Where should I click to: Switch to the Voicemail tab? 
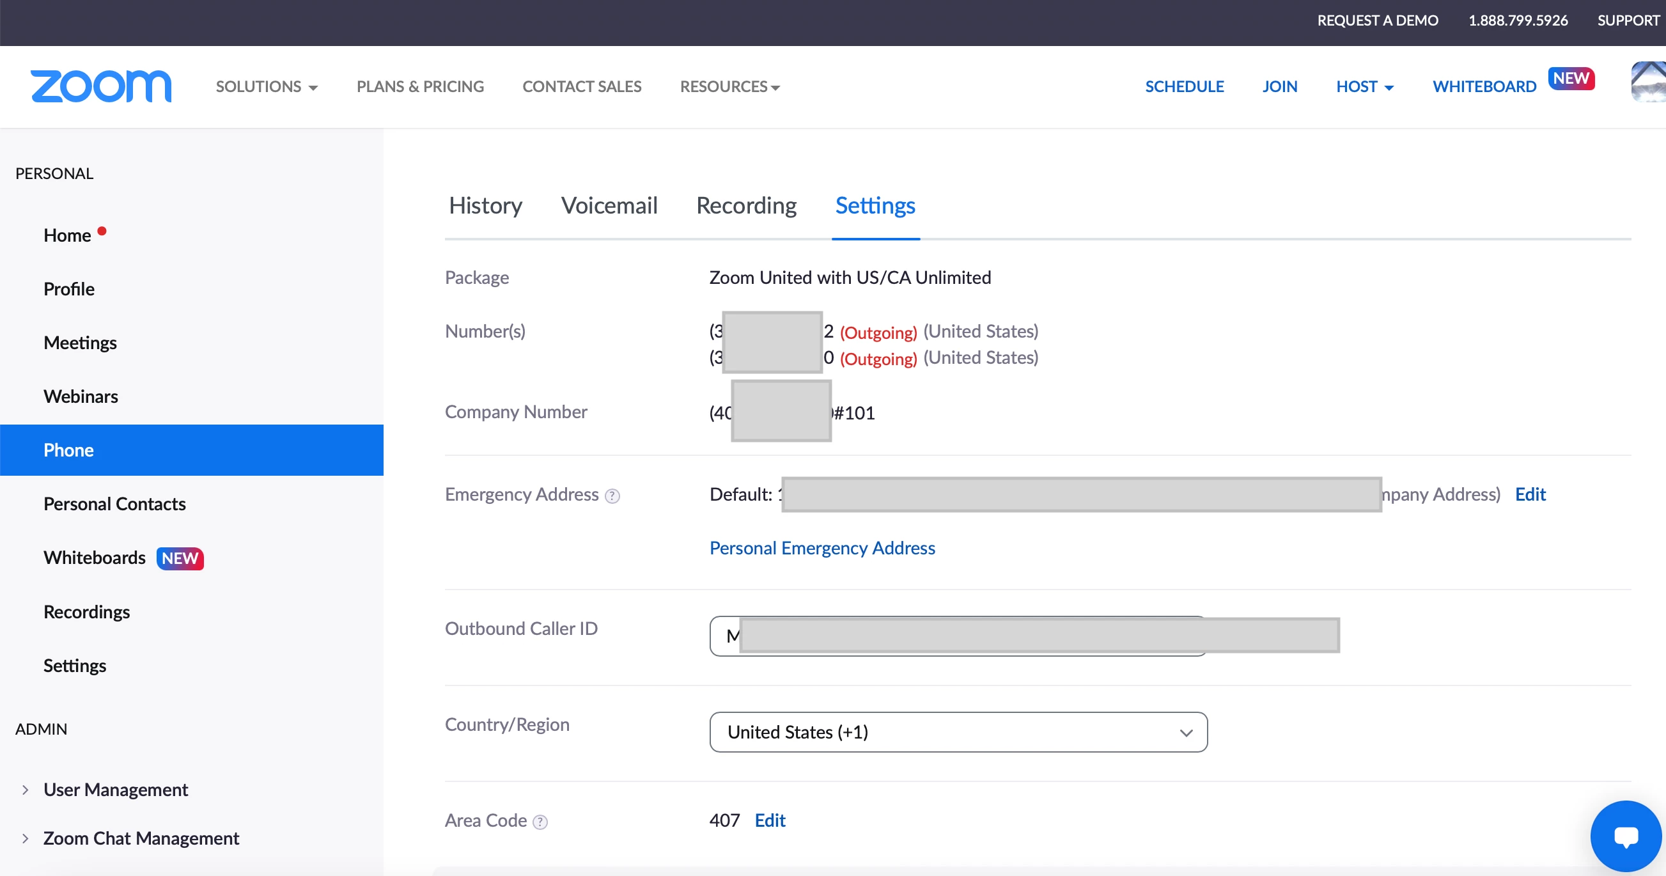[x=609, y=206]
